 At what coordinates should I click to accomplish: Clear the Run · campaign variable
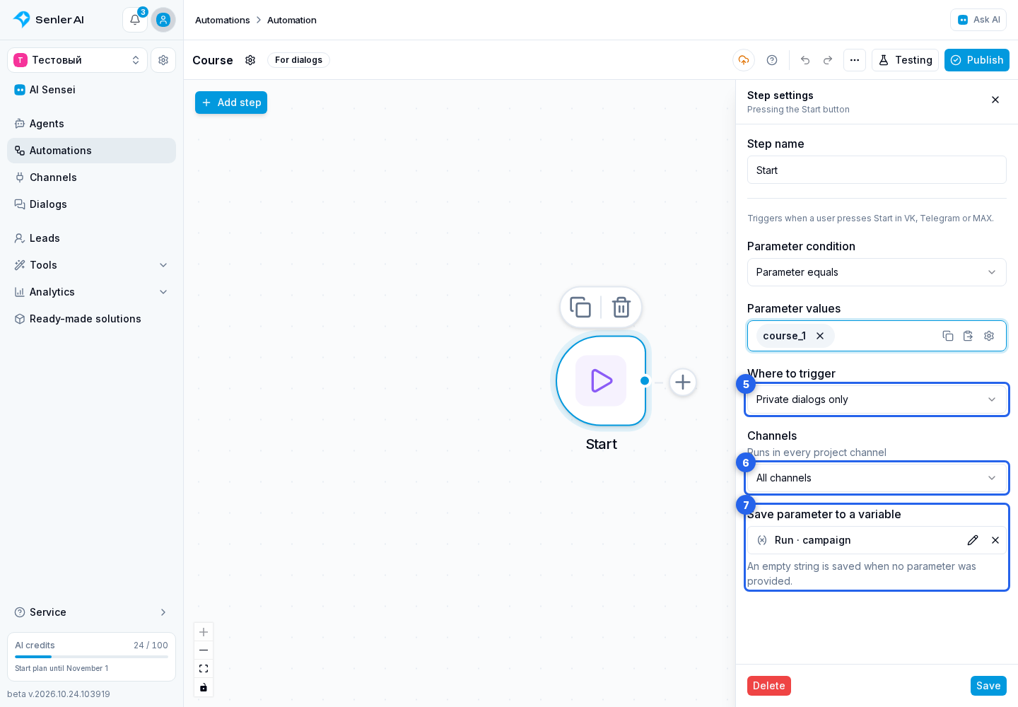click(x=995, y=540)
